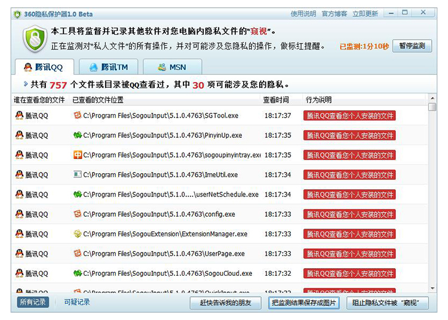Screen dimensions: 448x320
Task: Click the window icon beside ImeUtil.exe path
Action: tap(78, 174)
